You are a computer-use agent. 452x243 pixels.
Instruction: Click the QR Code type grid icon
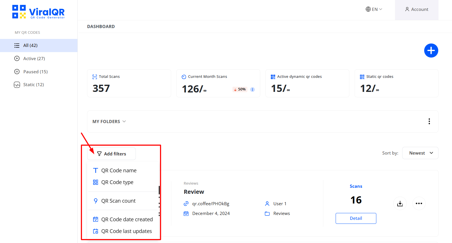tap(96, 182)
